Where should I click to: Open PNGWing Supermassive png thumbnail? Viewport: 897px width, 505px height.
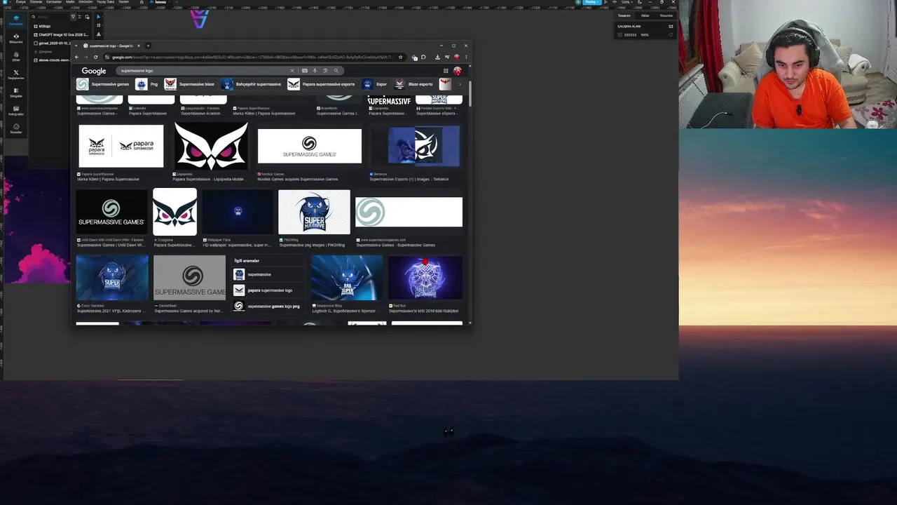(x=314, y=213)
